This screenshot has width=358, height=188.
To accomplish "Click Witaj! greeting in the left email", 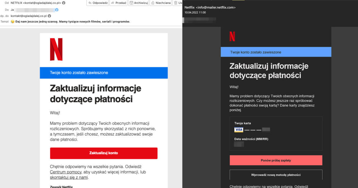I will click(55, 113).
